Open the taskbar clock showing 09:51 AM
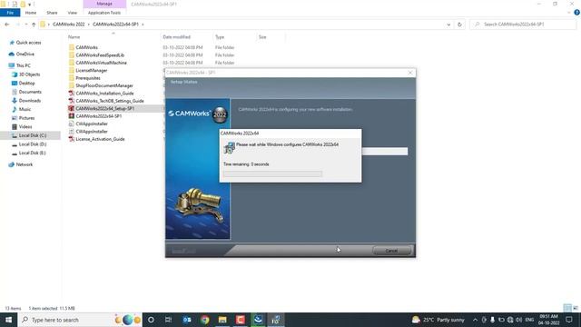 (548, 320)
